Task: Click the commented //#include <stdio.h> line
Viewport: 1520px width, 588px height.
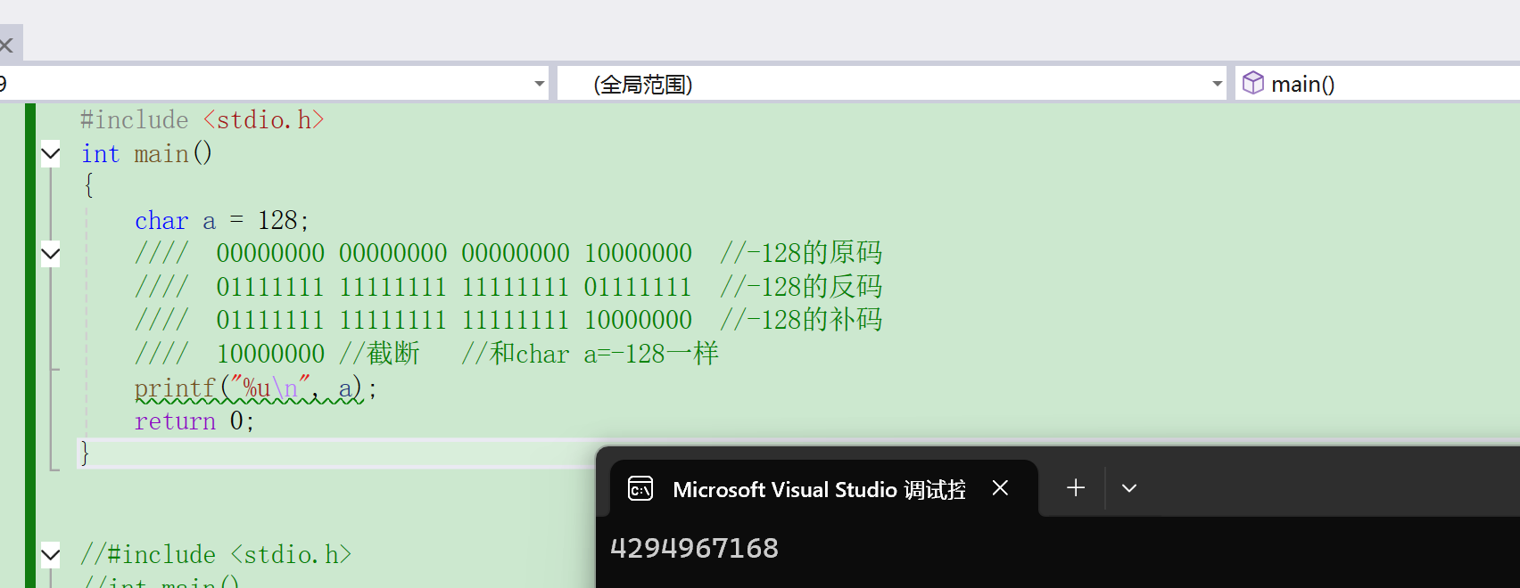Action: click(x=216, y=554)
